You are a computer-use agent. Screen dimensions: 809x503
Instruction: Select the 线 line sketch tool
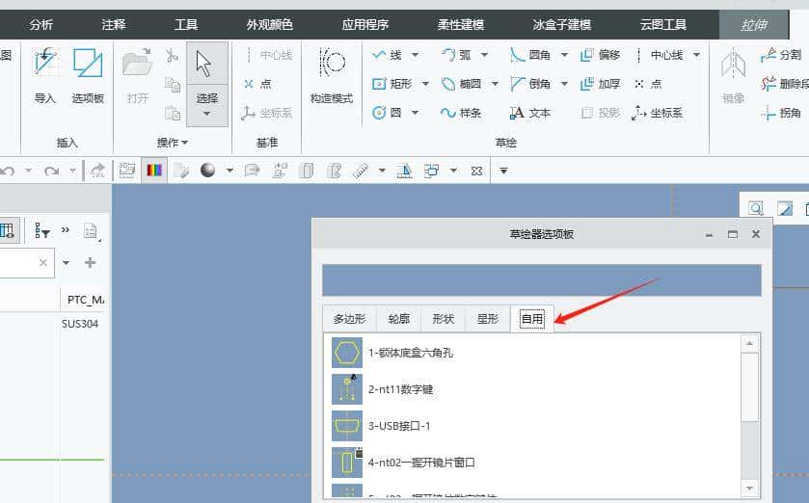[x=387, y=55]
